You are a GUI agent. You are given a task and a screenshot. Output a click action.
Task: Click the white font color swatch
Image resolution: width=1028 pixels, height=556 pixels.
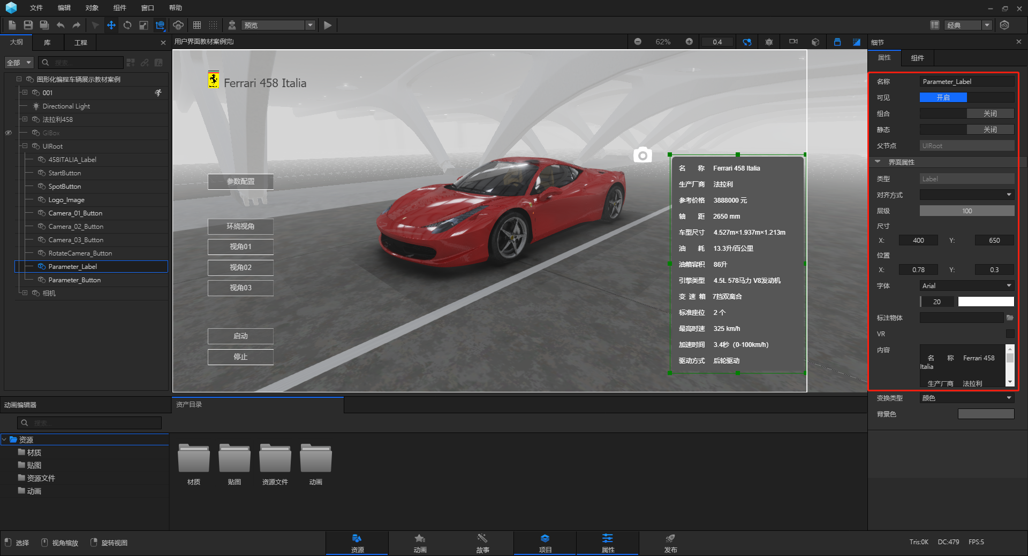(986, 302)
